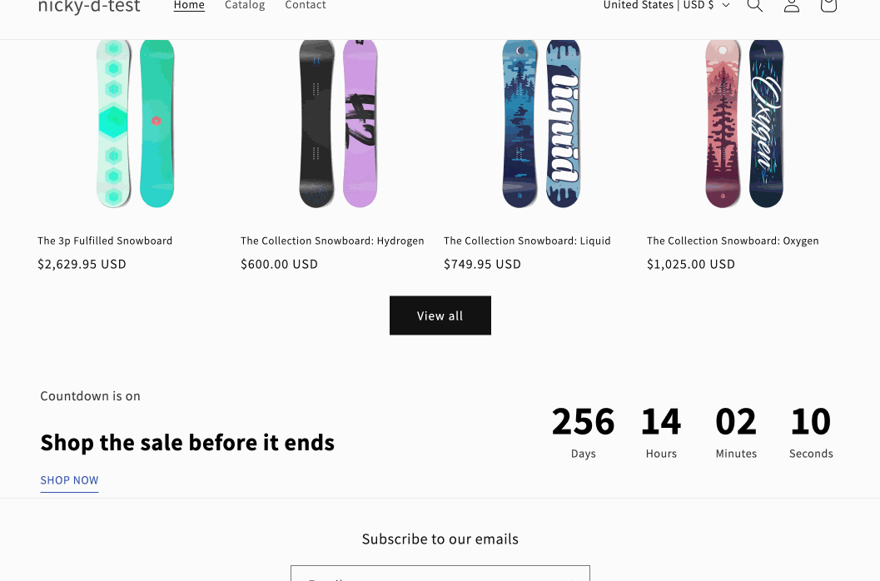Click the nicky-d-test store logo
Image resolution: width=880 pixels, height=581 pixels.
[89, 7]
